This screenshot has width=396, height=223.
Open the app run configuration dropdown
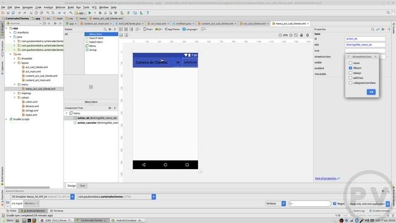click(x=81, y=13)
